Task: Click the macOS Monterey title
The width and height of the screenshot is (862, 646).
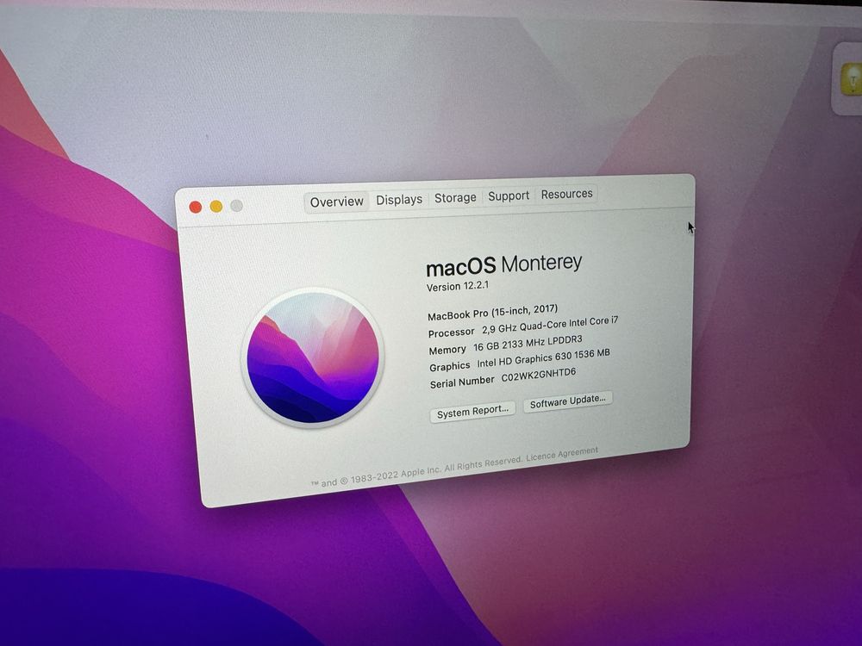Action: coord(503,265)
